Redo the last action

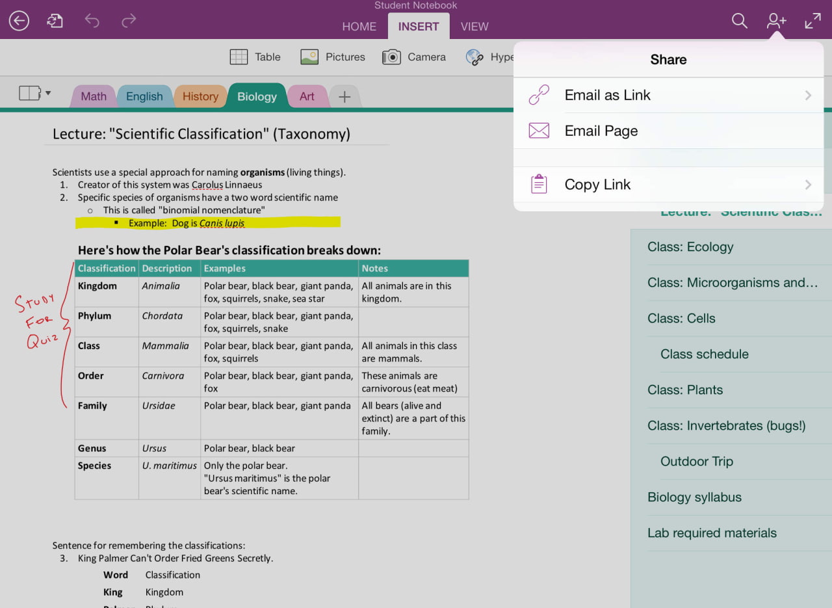[x=129, y=21]
